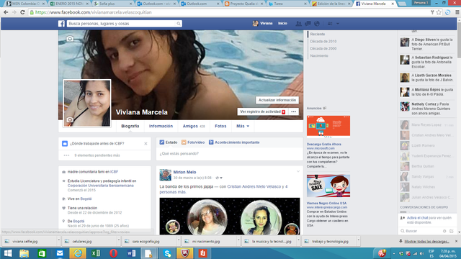Click Facebook search input field
This screenshot has height=259, width=461.
coord(122,24)
